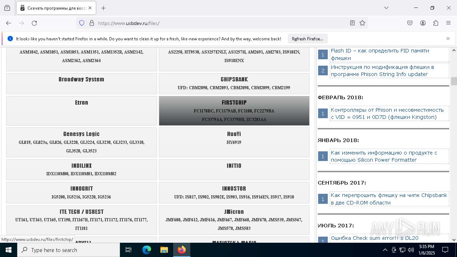Open the Windows Start menu
The height and width of the screenshot is (257, 457).
(9, 250)
